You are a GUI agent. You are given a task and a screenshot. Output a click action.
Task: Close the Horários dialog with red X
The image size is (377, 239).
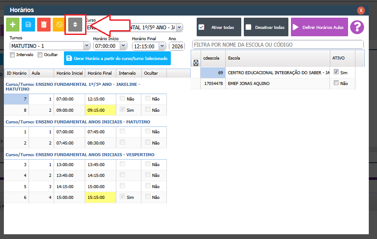tap(361, 10)
